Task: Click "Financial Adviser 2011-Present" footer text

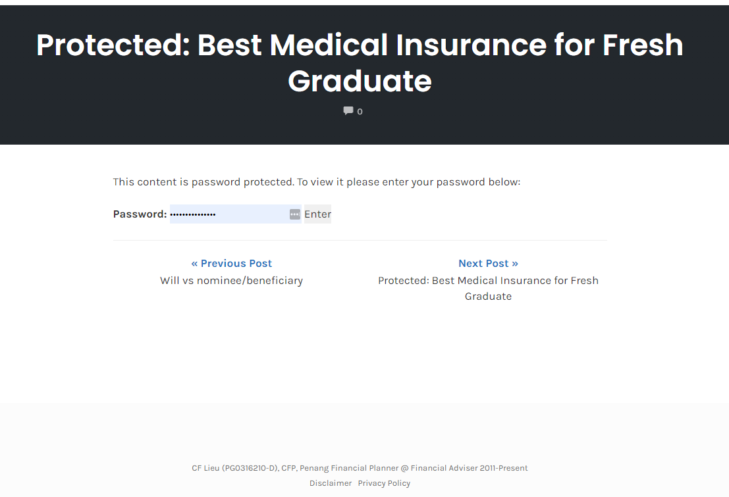Action: click(x=469, y=469)
